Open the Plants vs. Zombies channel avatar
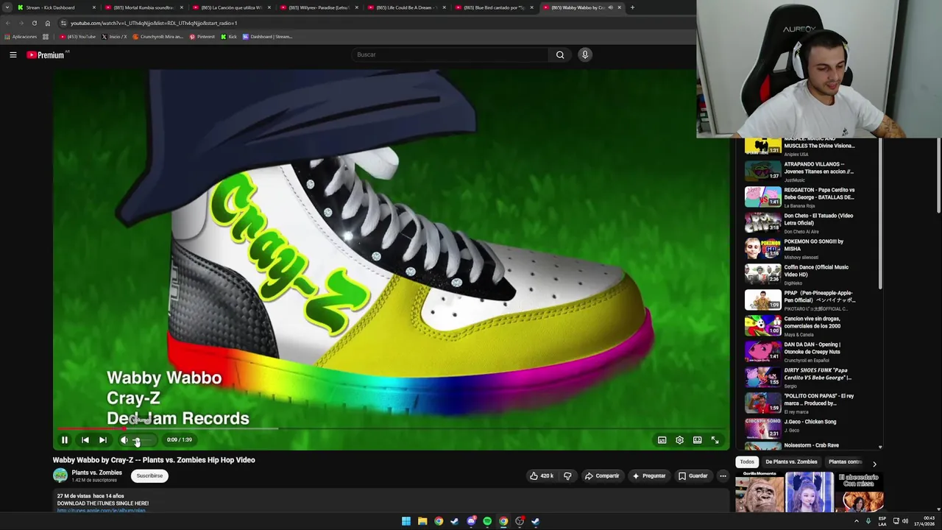This screenshot has height=530, width=942. [x=60, y=476]
